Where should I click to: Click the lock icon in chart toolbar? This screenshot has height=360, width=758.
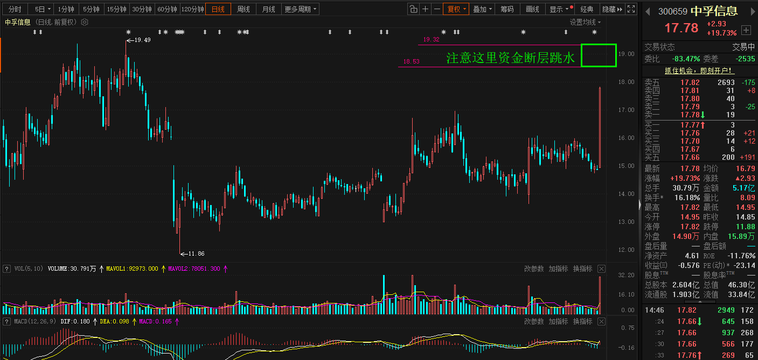[413, 9]
